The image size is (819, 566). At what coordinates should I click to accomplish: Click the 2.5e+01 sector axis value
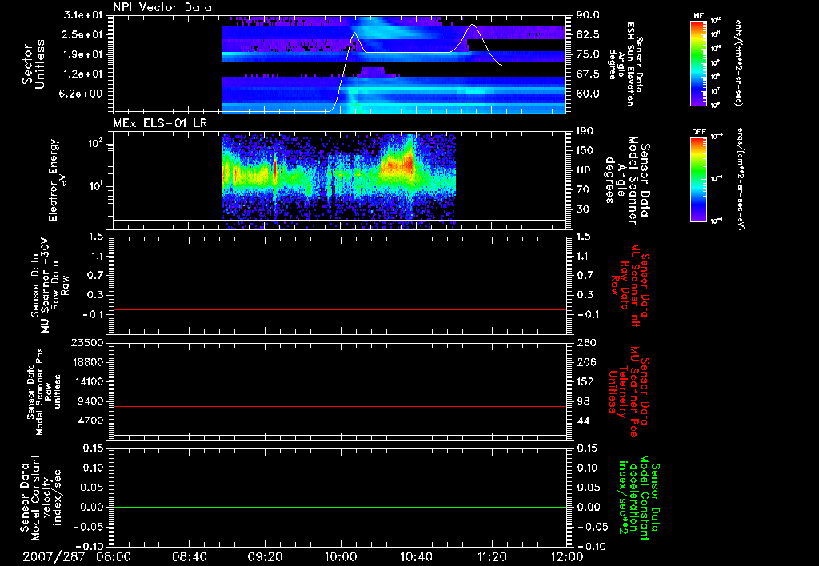pos(83,34)
